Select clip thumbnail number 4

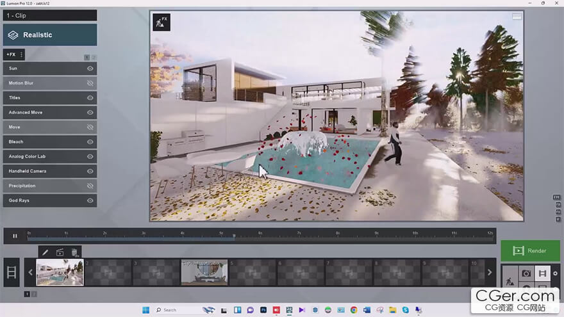click(204, 272)
